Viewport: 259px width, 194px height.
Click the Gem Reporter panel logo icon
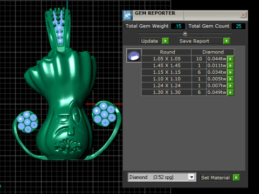[127, 16]
